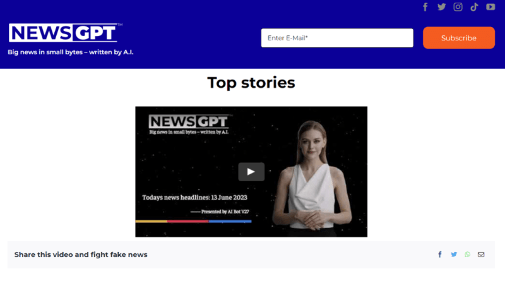This screenshot has height=281, width=505.
Task: Share the video through WhatsApp
Action: coord(468,254)
